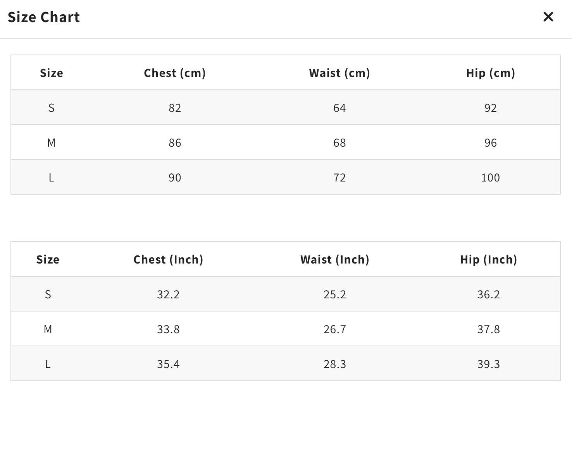
Task: Select size M row in cm table
Action: (x=51, y=143)
